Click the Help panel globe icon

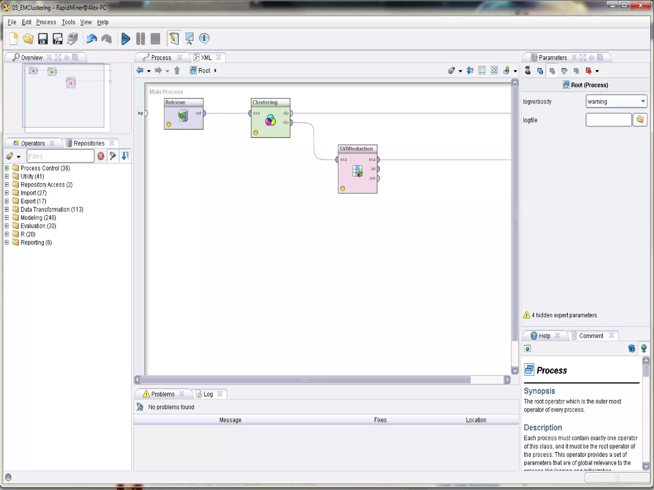tap(643, 348)
